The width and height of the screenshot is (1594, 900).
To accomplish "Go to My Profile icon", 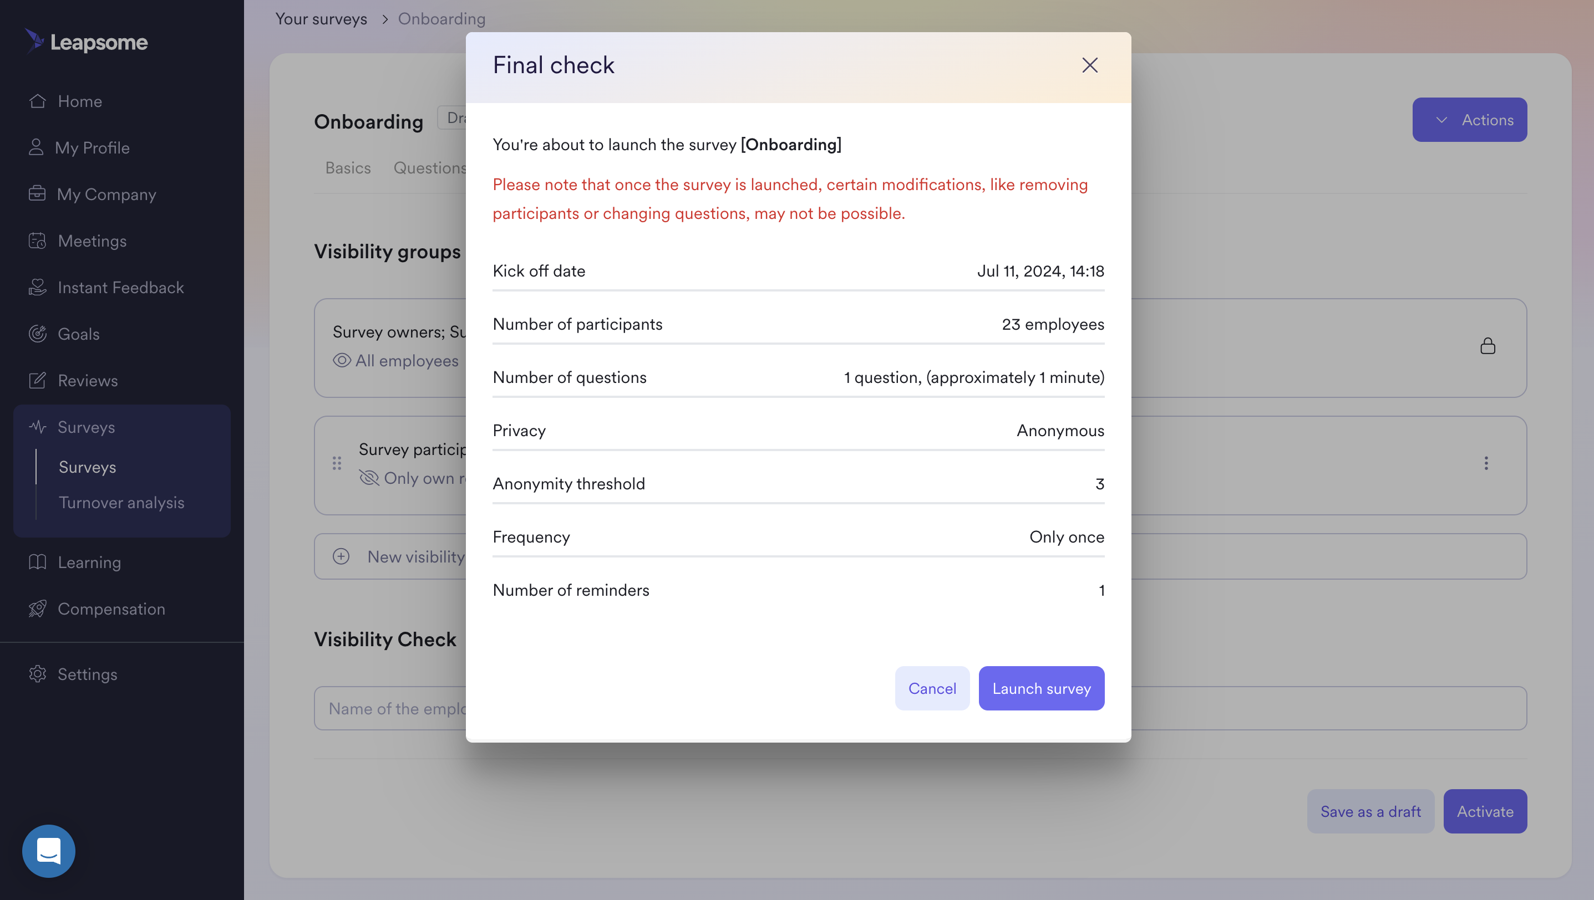I will coord(36,148).
